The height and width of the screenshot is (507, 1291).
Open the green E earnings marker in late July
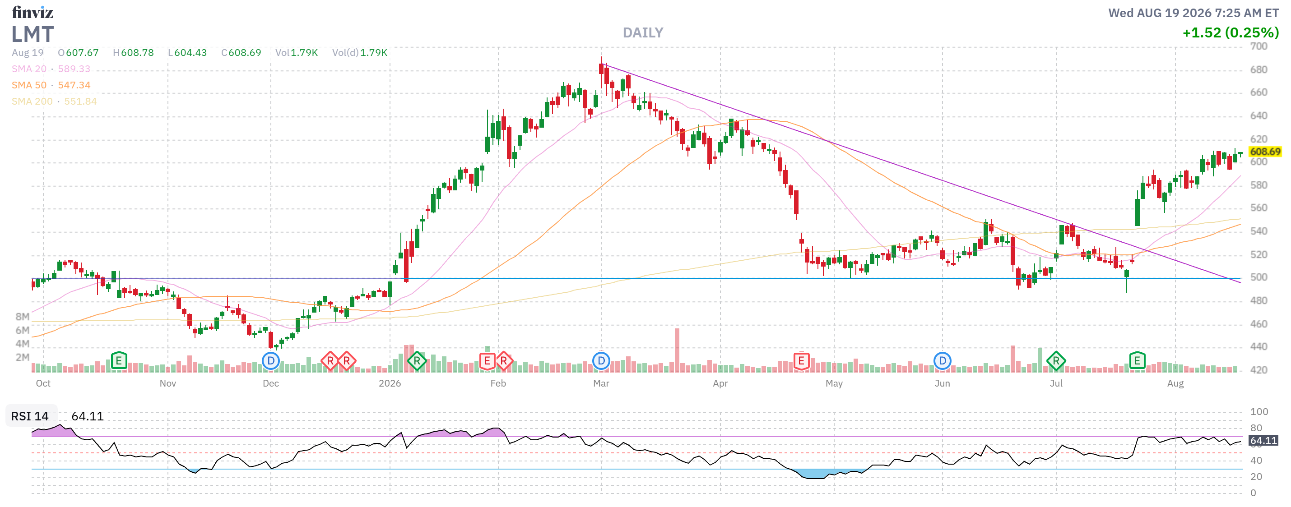tap(1137, 360)
